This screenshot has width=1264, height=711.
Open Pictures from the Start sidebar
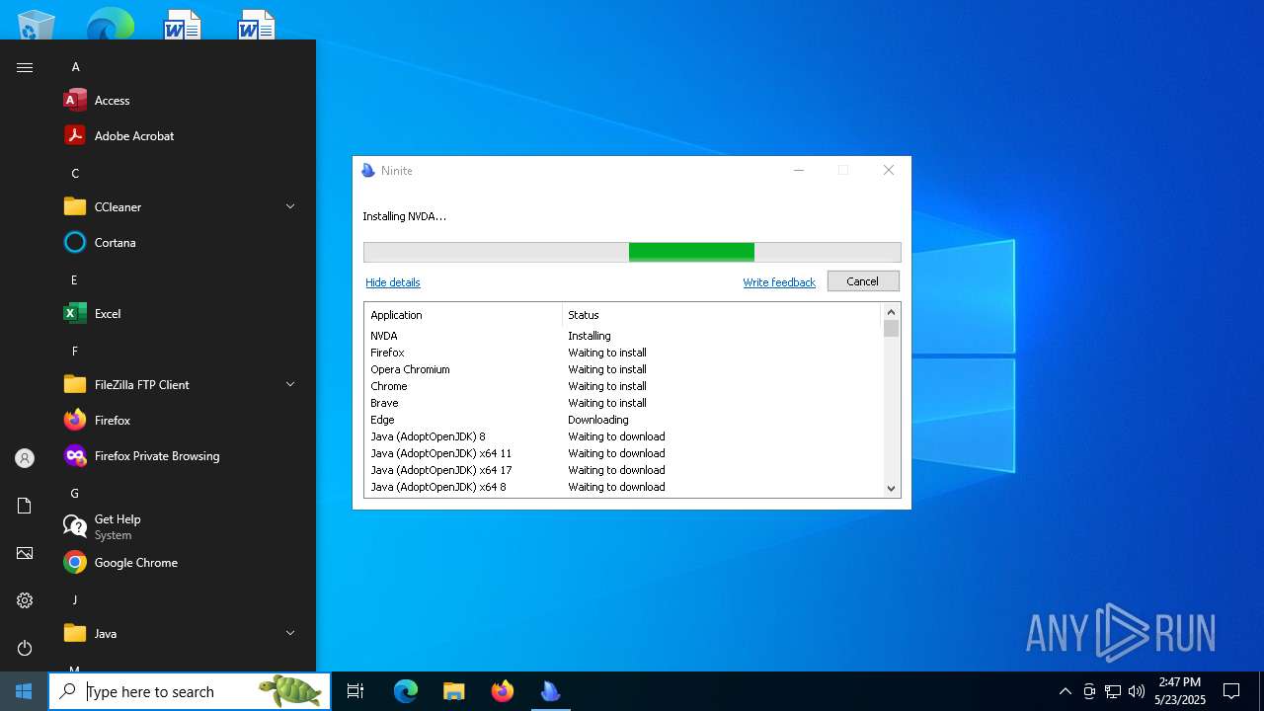click(x=25, y=553)
